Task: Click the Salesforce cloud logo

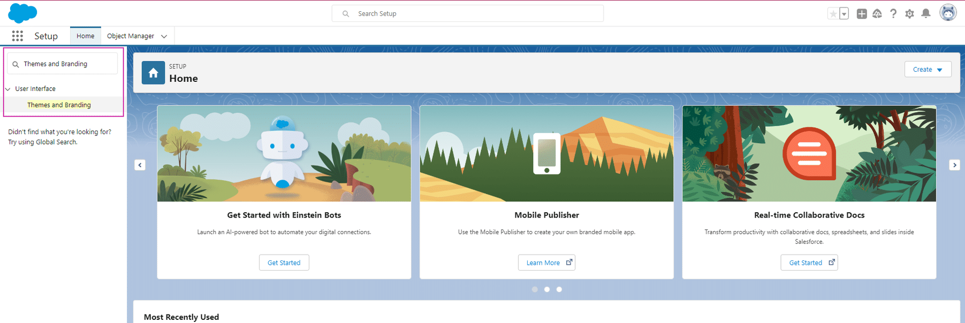Action: coord(22,13)
